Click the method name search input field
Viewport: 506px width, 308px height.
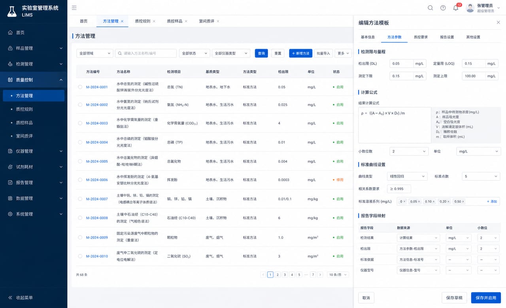click(x=146, y=53)
